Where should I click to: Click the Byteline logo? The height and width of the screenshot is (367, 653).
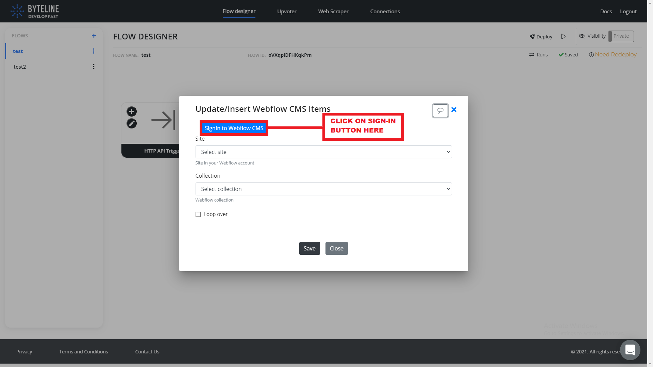(34, 11)
